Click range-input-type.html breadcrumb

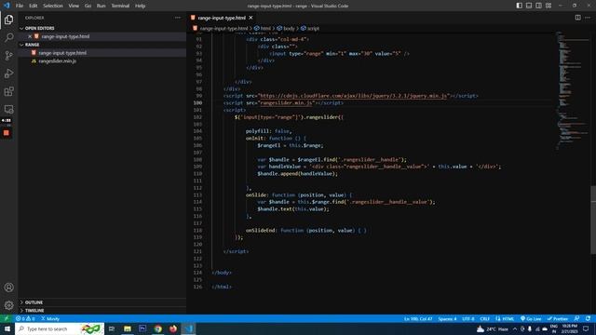[x=223, y=29]
